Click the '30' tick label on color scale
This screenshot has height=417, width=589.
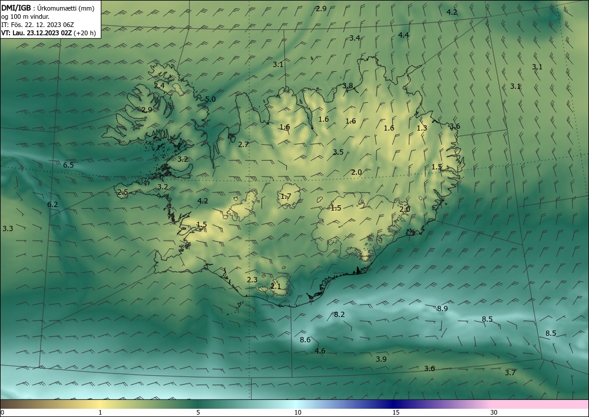(x=494, y=413)
